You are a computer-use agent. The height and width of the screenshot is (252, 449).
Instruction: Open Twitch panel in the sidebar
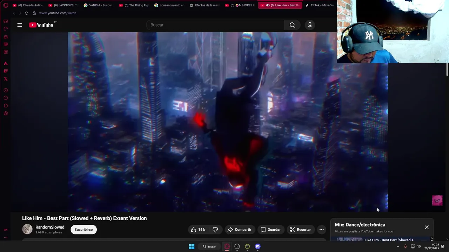coord(6,71)
